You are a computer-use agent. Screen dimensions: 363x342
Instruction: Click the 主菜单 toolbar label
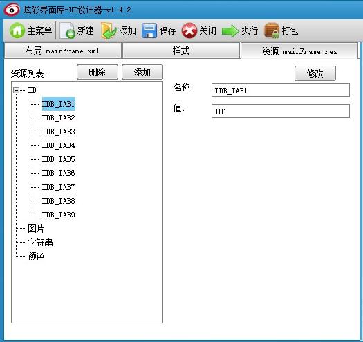39,30
